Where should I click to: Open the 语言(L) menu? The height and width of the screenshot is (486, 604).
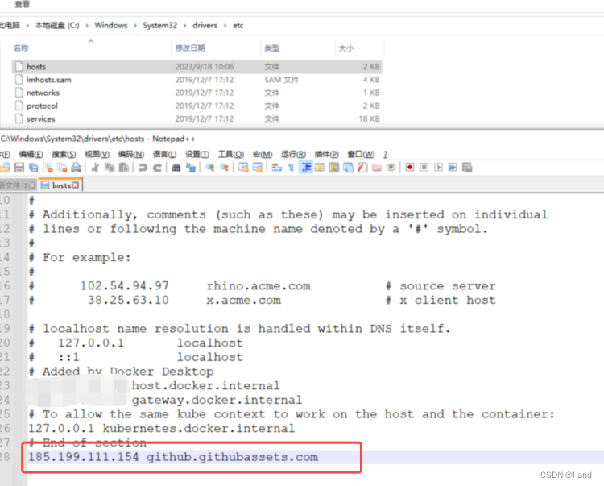pyautogui.click(x=164, y=154)
